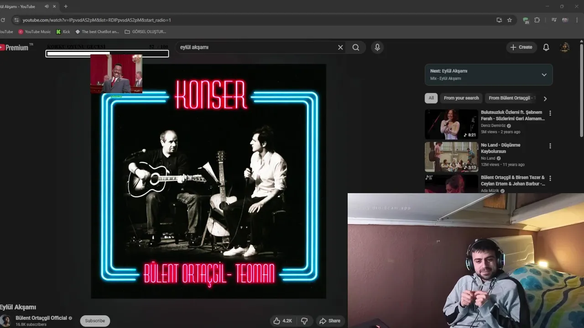The width and height of the screenshot is (584, 328).
Task: Dislike the video with thumbs-down icon
Action: click(x=304, y=321)
